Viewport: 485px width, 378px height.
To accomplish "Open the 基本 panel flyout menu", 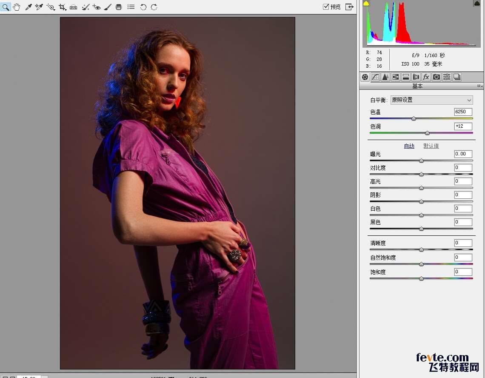I will [x=479, y=86].
